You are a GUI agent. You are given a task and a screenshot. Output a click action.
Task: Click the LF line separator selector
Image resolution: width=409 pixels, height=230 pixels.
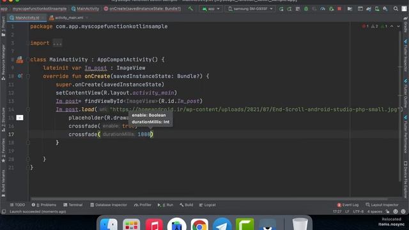point(347,211)
